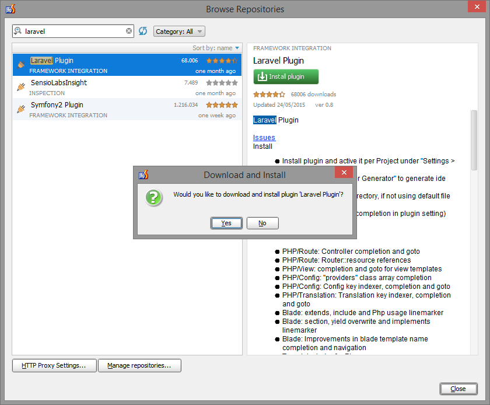
Task: Click the reload plugin list icon
Action: [143, 31]
